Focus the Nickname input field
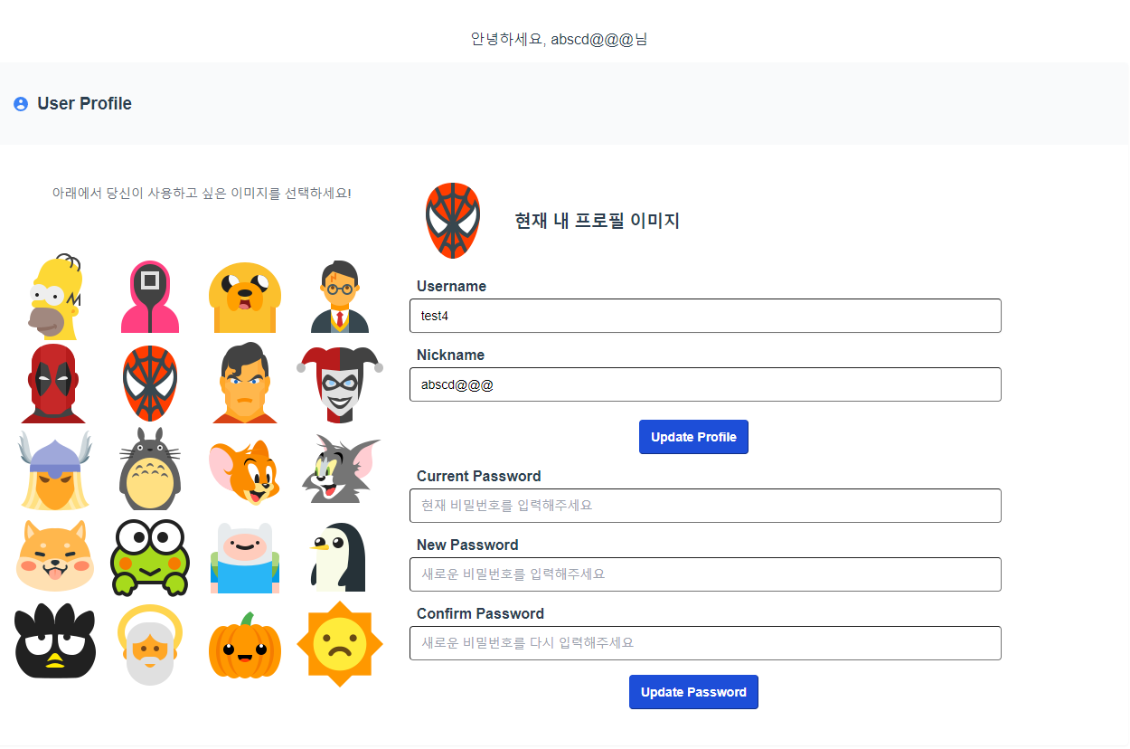The image size is (1130, 749). (705, 384)
